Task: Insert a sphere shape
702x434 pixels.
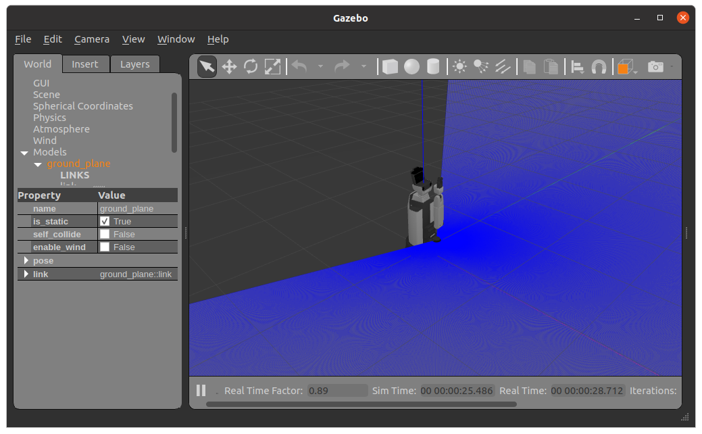Action: coord(411,66)
